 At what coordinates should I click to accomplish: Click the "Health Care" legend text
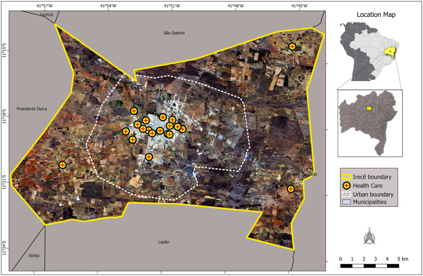click(x=368, y=186)
